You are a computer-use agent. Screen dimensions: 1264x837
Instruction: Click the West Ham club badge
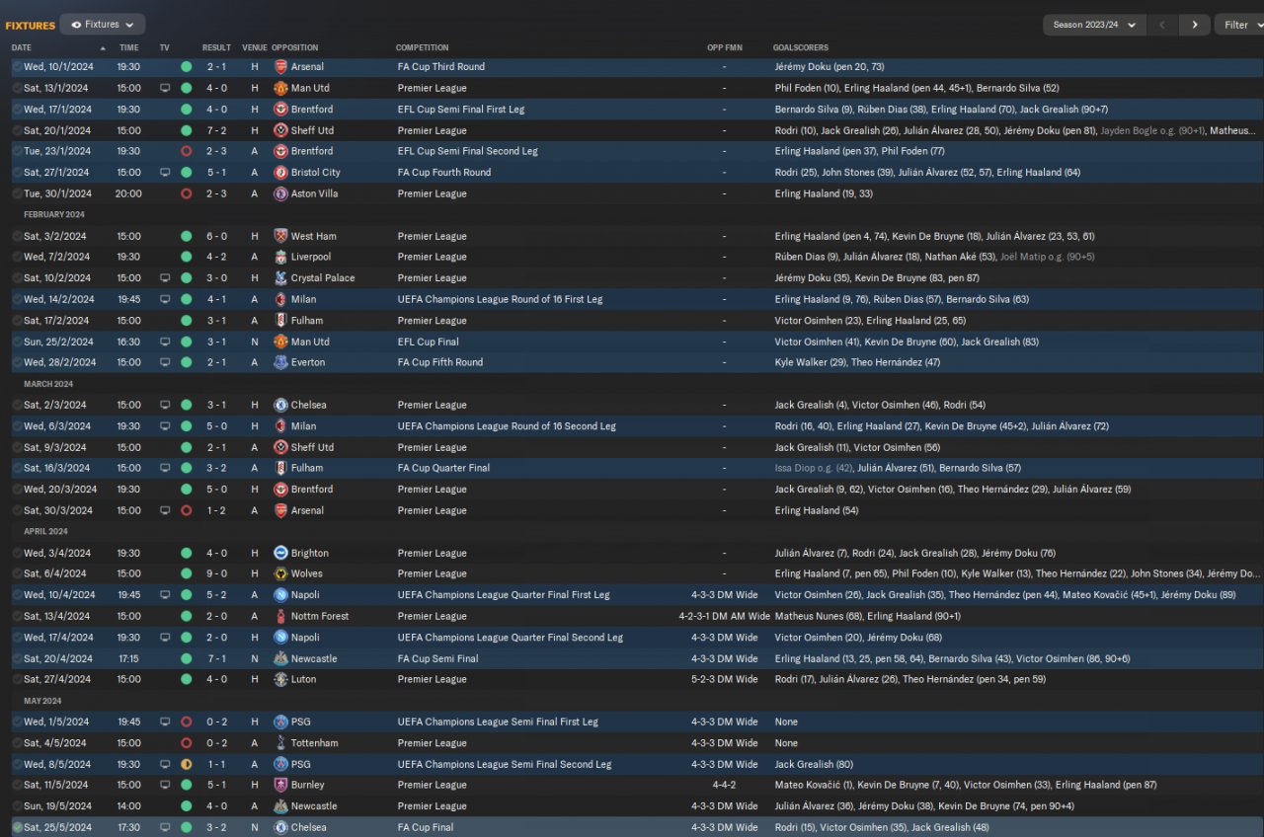[280, 236]
